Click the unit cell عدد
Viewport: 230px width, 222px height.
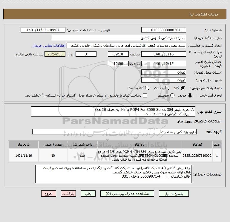click(x=82, y=156)
